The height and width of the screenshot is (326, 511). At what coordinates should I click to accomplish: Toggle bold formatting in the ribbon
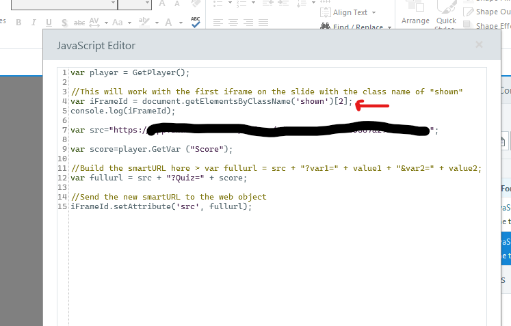pos(18,23)
